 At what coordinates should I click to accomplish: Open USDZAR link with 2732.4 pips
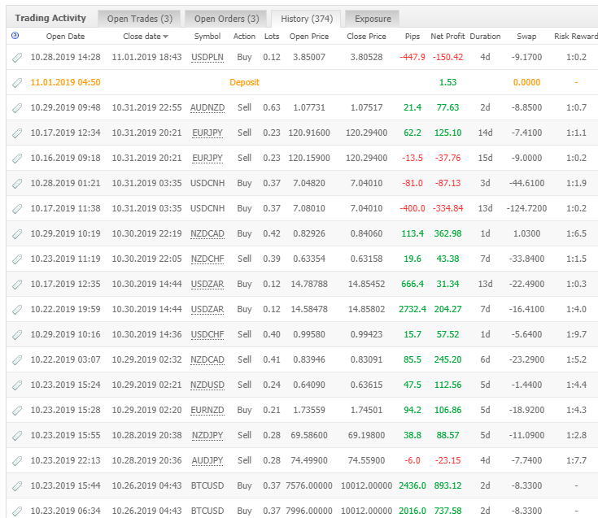pos(207,309)
